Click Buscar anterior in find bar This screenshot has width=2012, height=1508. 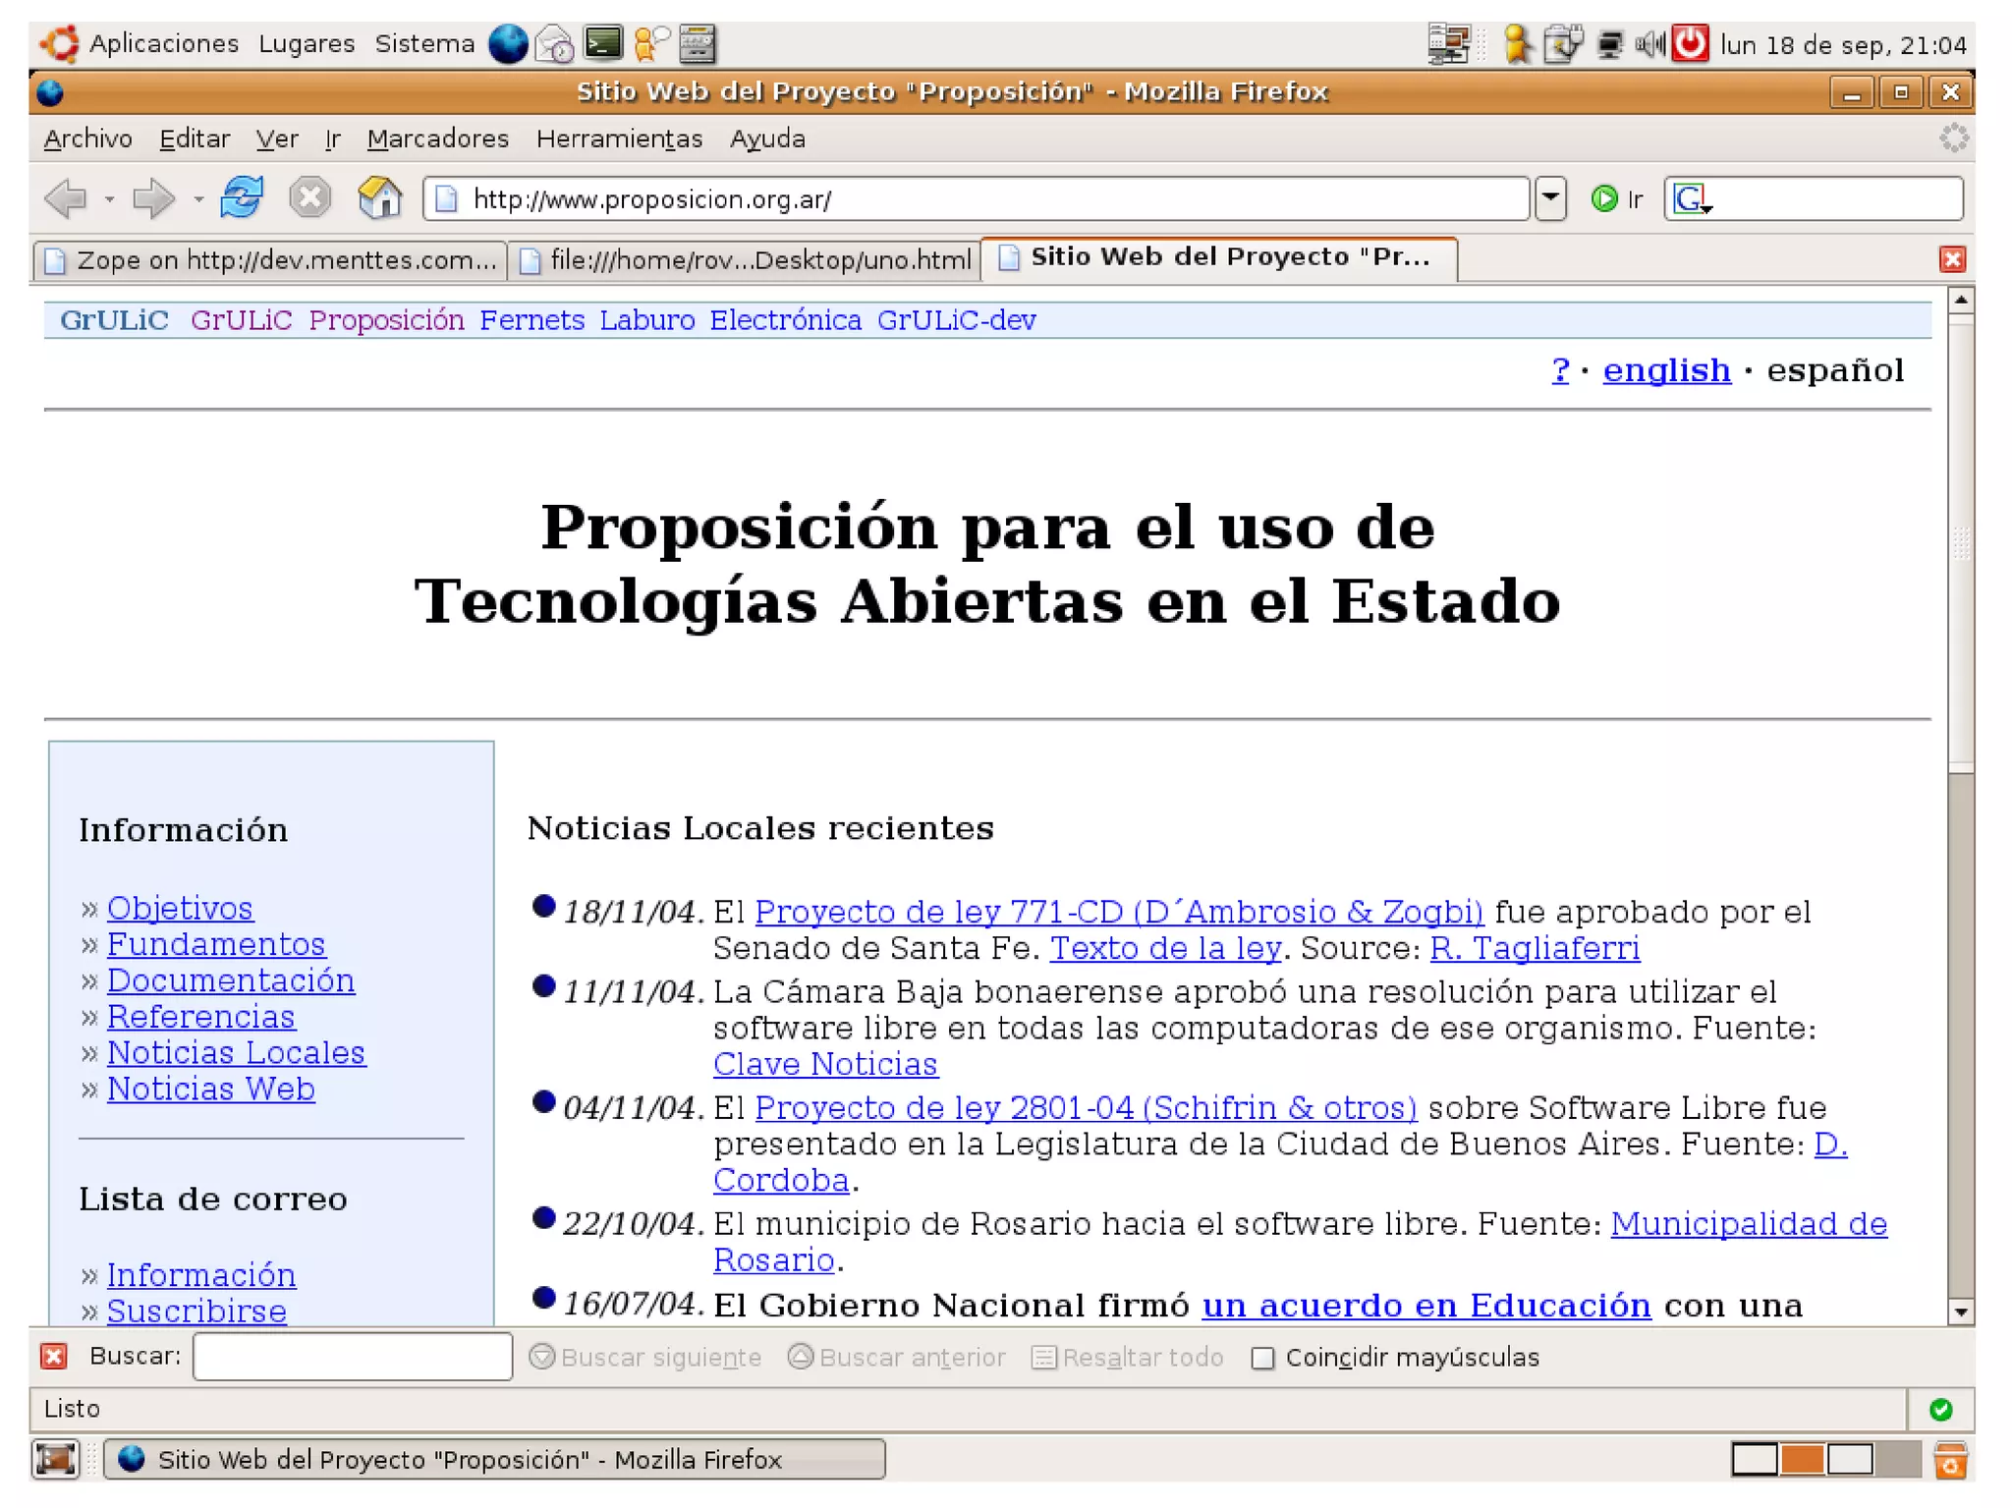click(897, 1357)
